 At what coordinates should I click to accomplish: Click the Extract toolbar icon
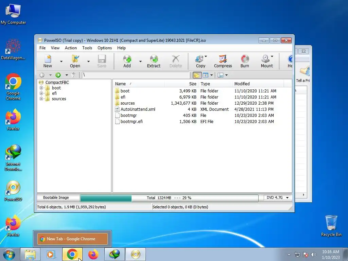(x=154, y=61)
